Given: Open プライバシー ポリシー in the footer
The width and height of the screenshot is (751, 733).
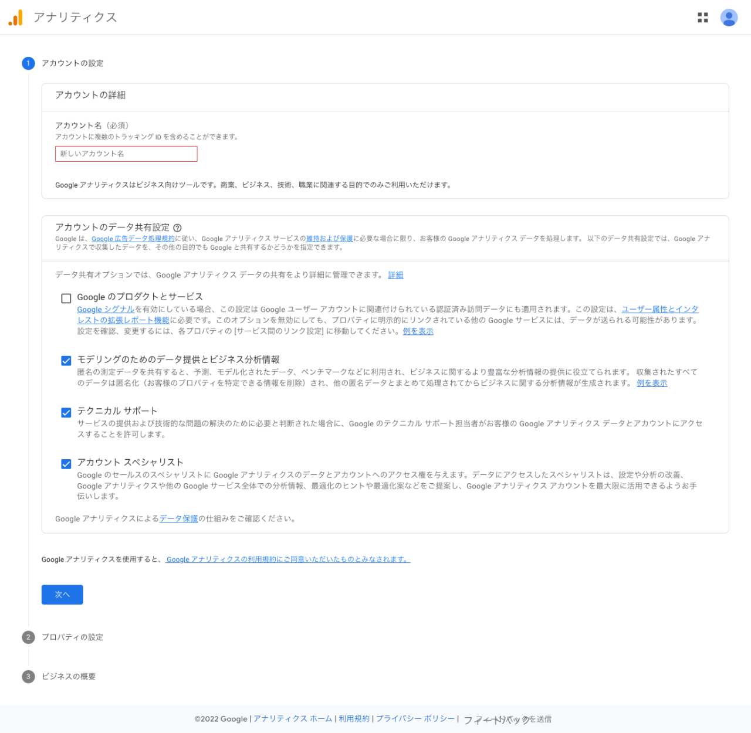Looking at the screenshot, I should (415, 719).
